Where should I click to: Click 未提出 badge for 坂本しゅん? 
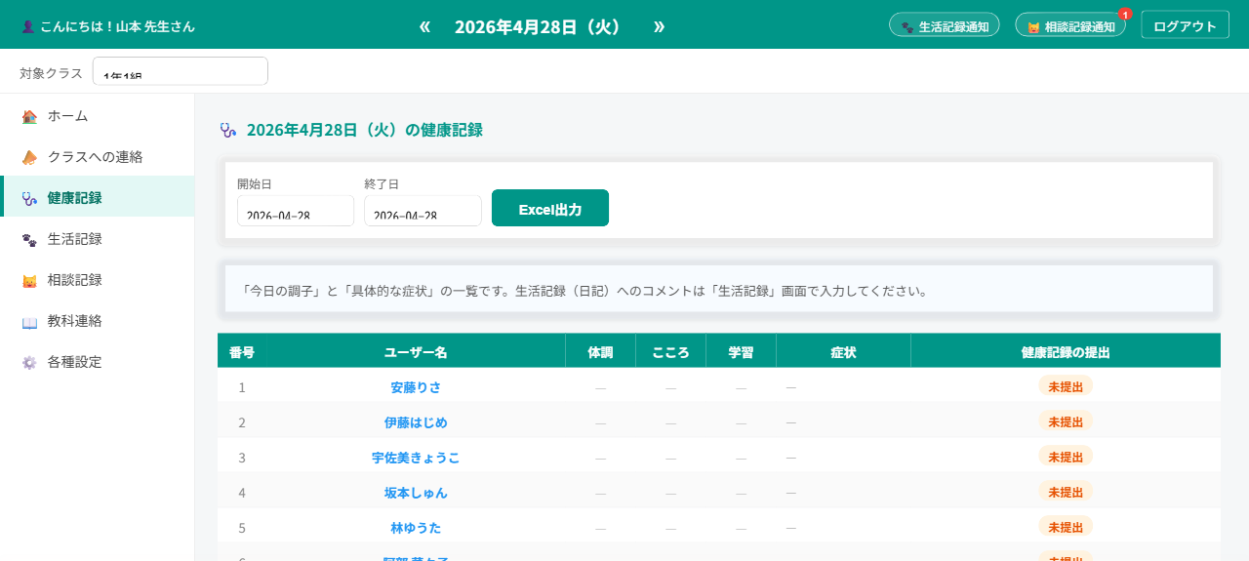(1066, 492)
